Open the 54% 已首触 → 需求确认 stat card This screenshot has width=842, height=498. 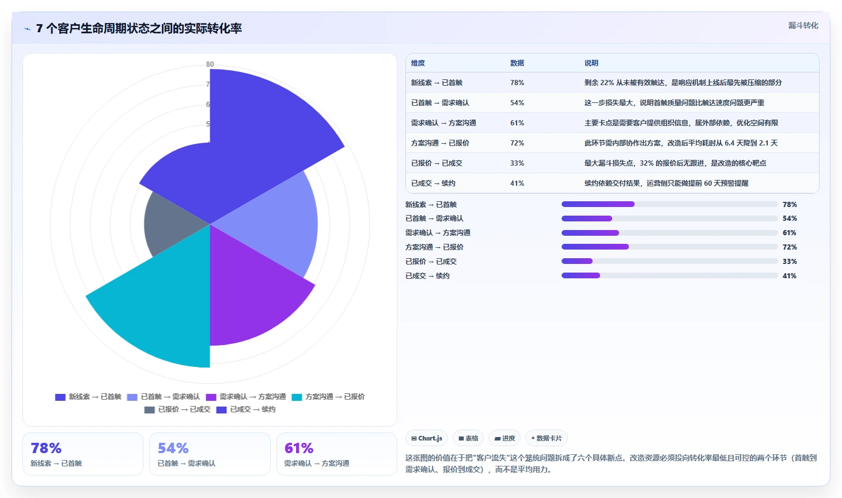(x=210, y=454)
